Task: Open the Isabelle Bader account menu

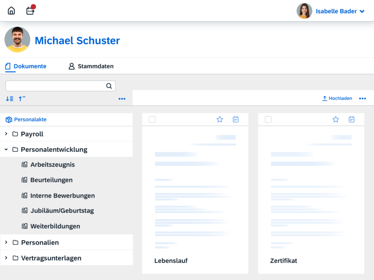Action: 336,11
